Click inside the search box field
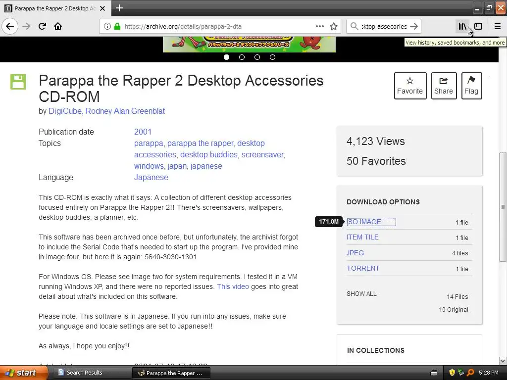The height and width of the screenshot is (380, 507). (384, 26)
